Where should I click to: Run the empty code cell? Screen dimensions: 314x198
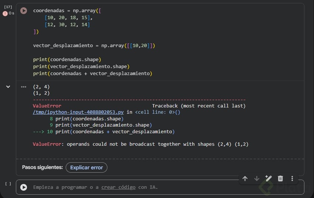(24, 187)
